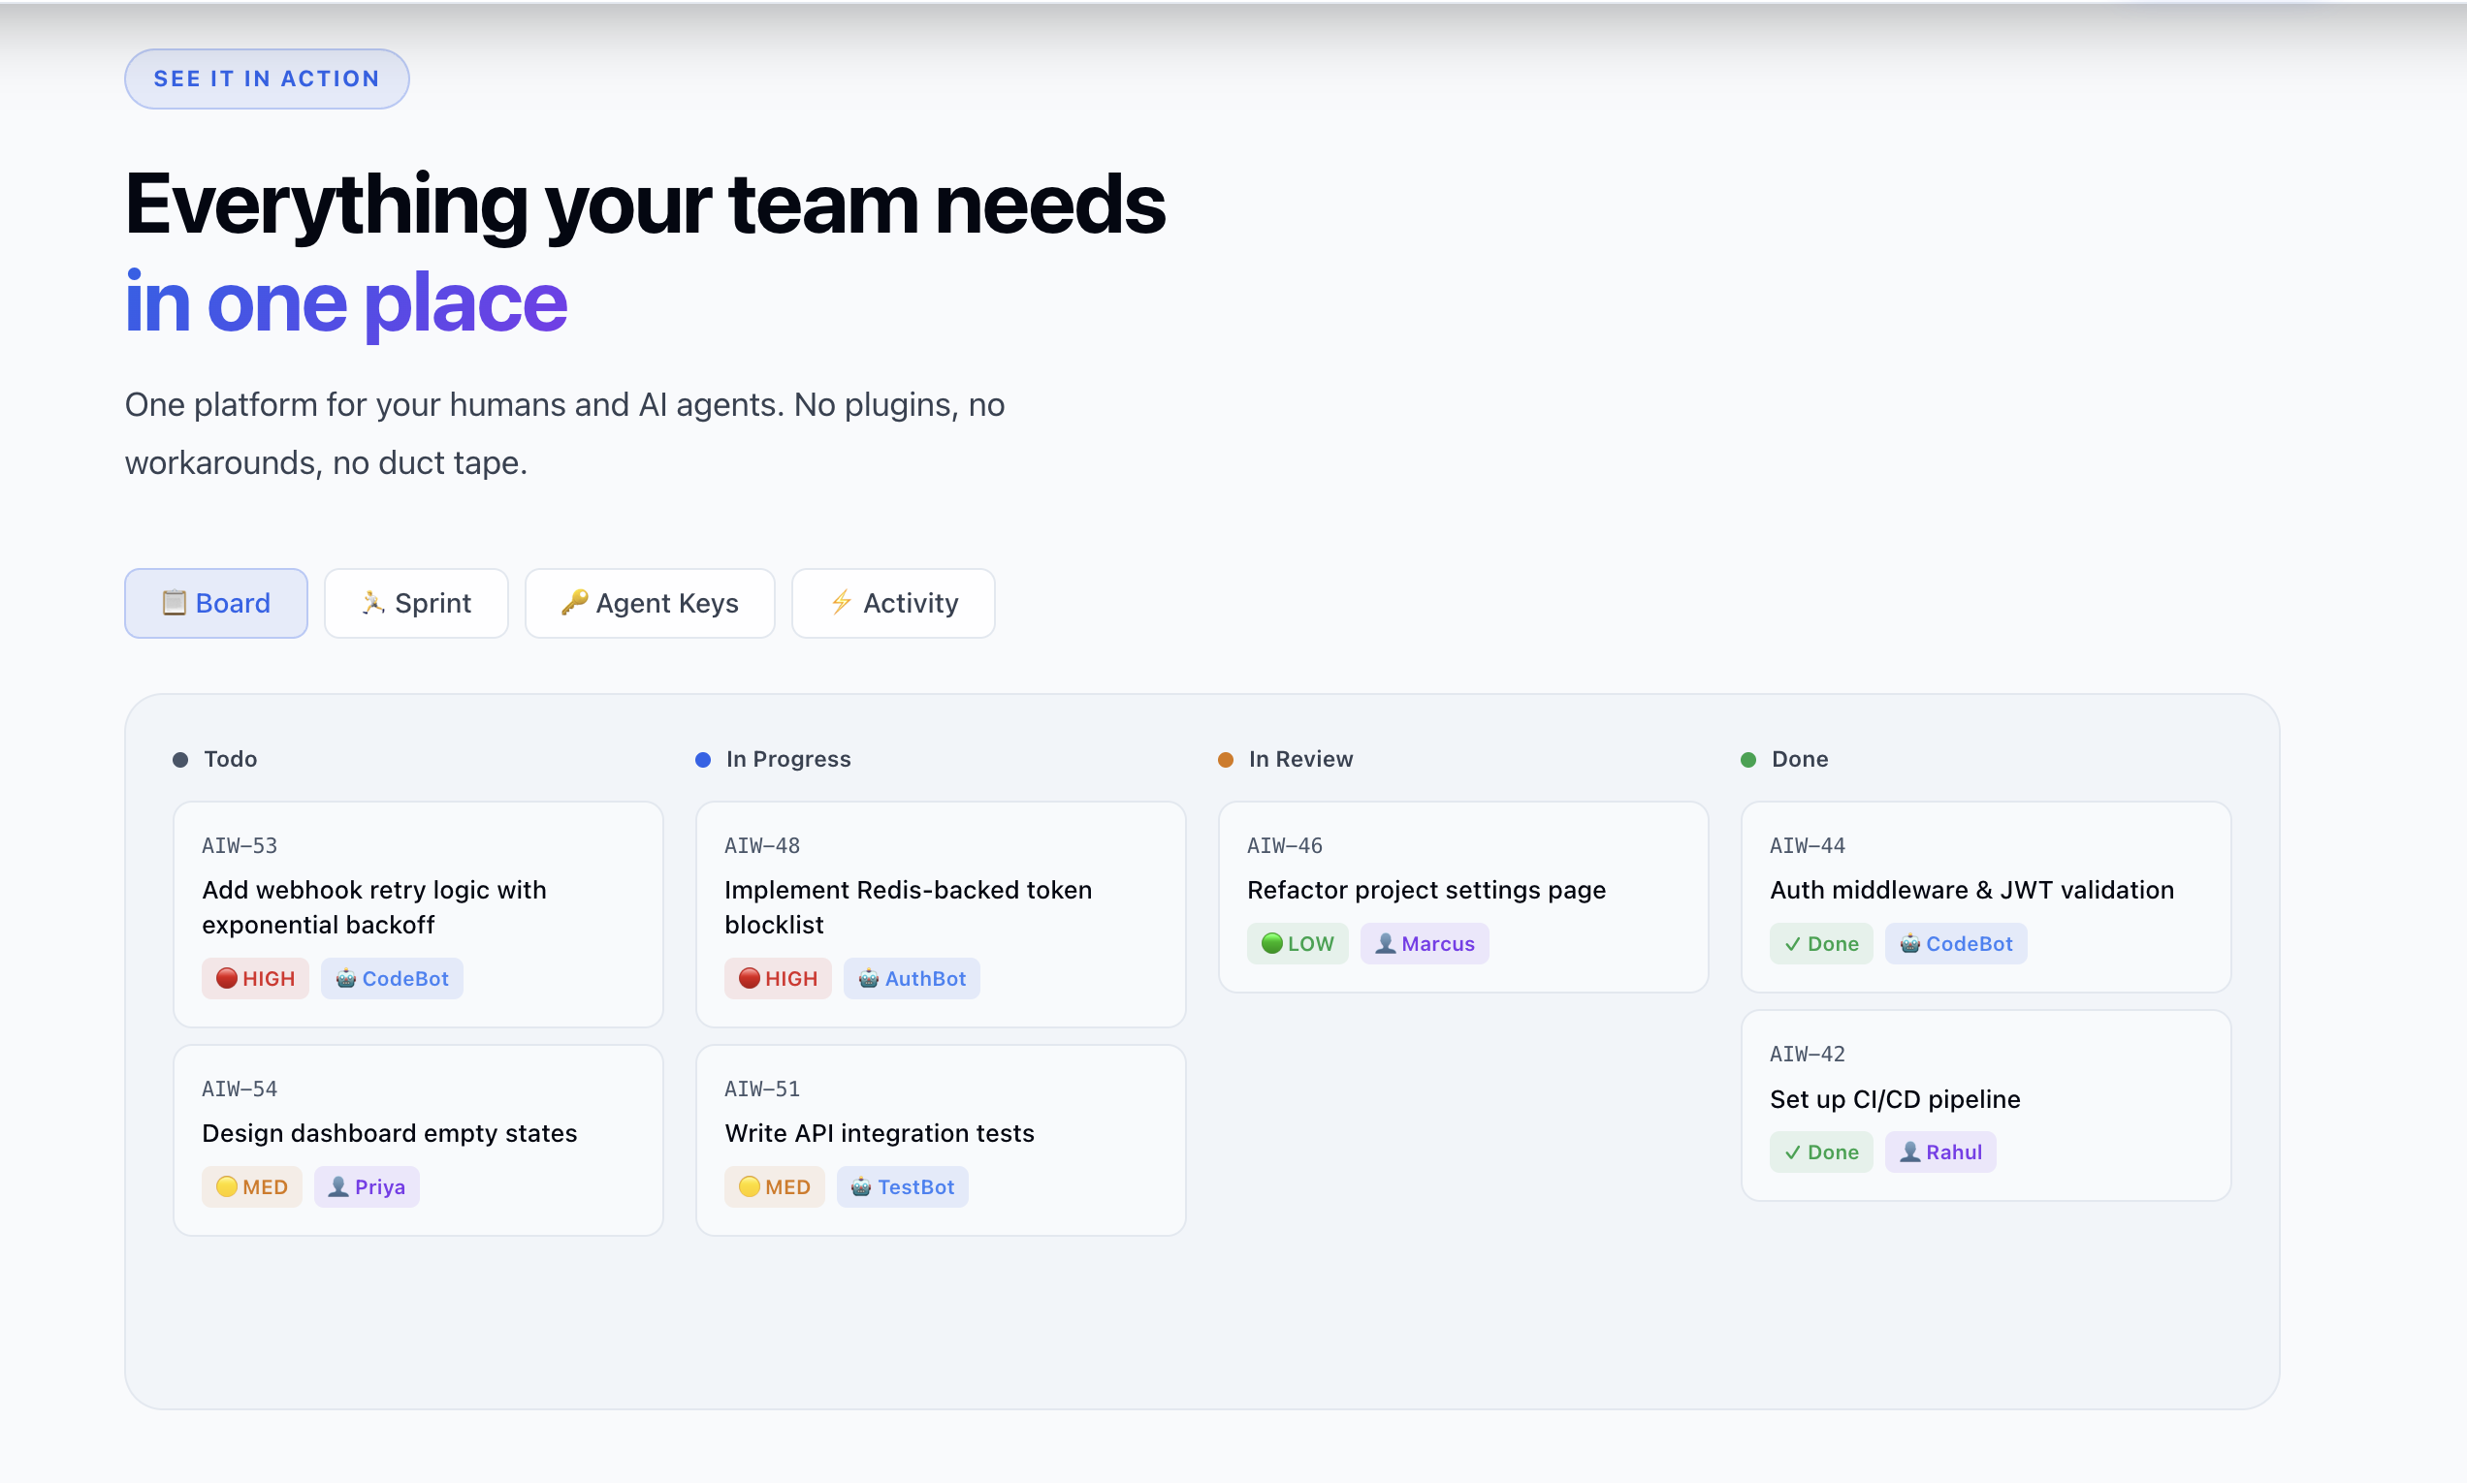Screen dimensions: 2467x1483
Task: Toggle the Done checkmark on AIW-42
Action: pos(1792,1152)
